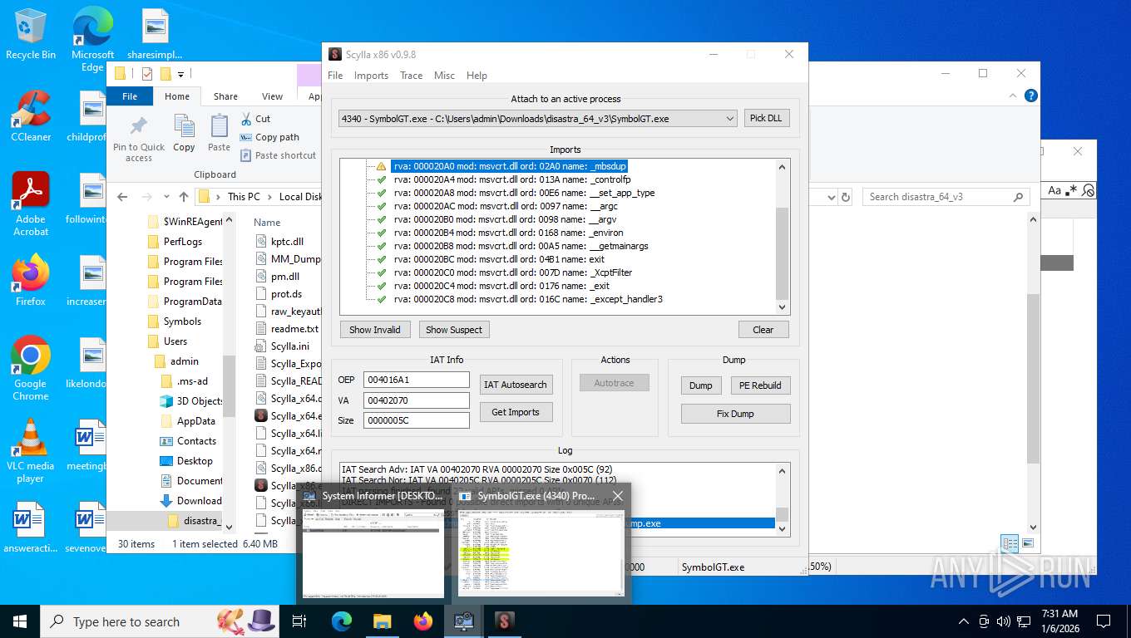Switch to Explorer Share ribbon tab
This screenshot has height=638, width=1131.
tap(225, 96)
